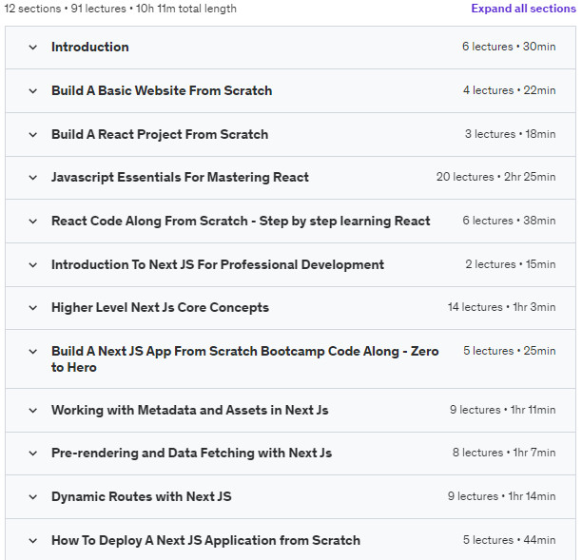Select Javascript Essentials For Mastering React title
The height and width of the screenshot is (560, 582).
180,178
